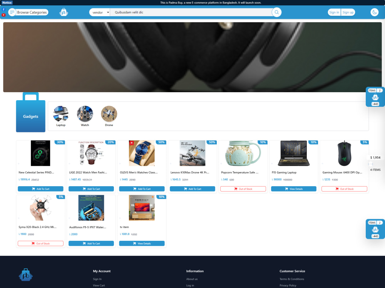The height and width of the screenshot is (288, 385).
Task: Click the Gadgets category bag tile
Action: (31, 113)
